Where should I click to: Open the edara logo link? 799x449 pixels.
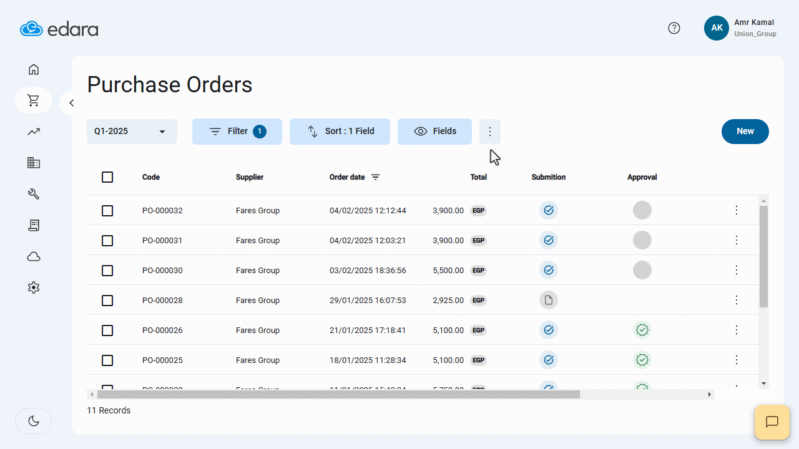(x=59, y=29)
